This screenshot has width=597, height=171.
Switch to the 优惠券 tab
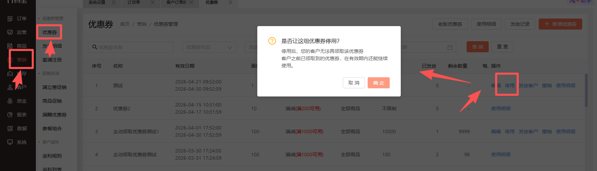coord(212,2)
